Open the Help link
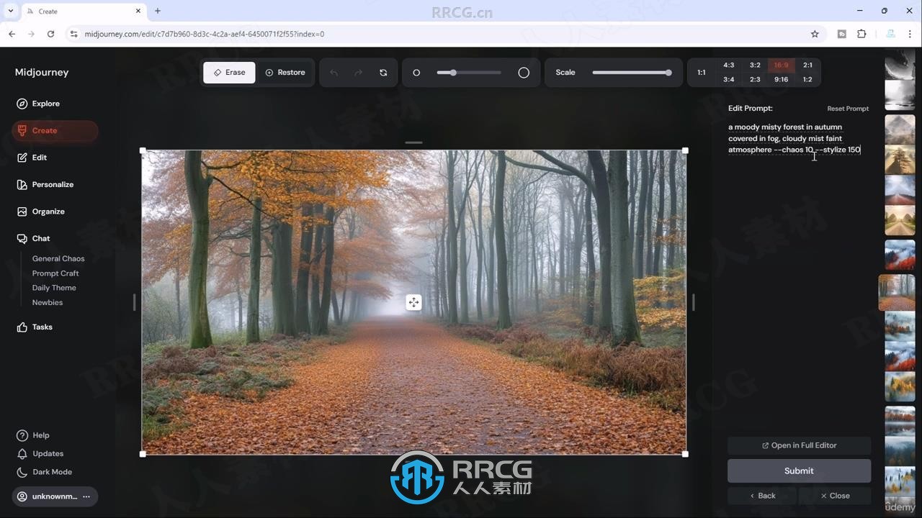 (x=40, y=435)
